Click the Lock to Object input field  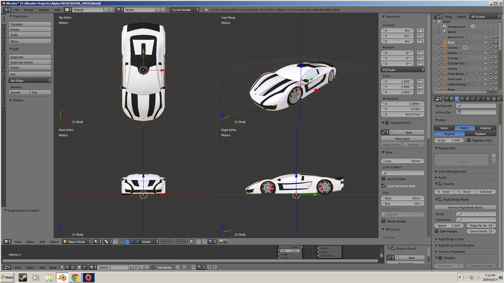402,173
